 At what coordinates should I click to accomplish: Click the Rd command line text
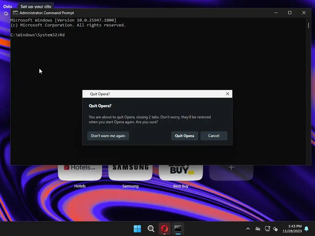(x=62, y=35)
